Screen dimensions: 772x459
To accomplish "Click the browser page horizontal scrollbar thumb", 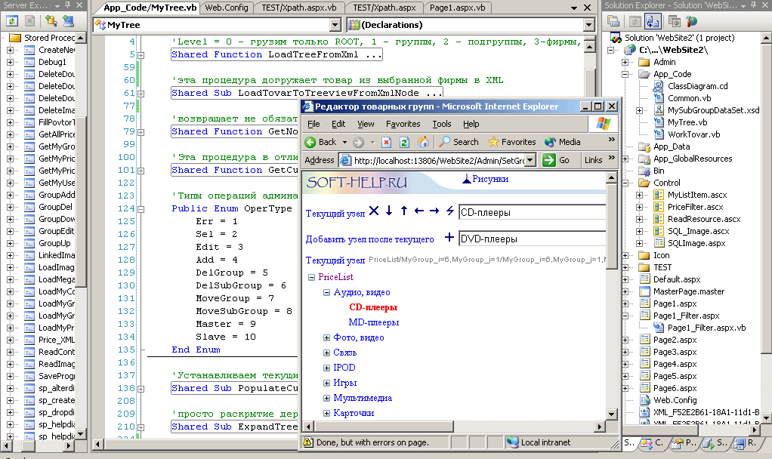I will tap(383, 427).
